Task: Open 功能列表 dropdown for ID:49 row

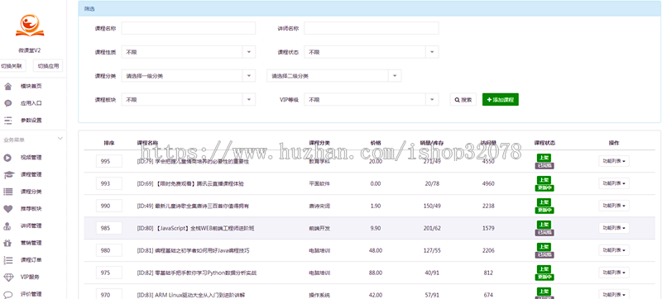Action: point(613,206)
